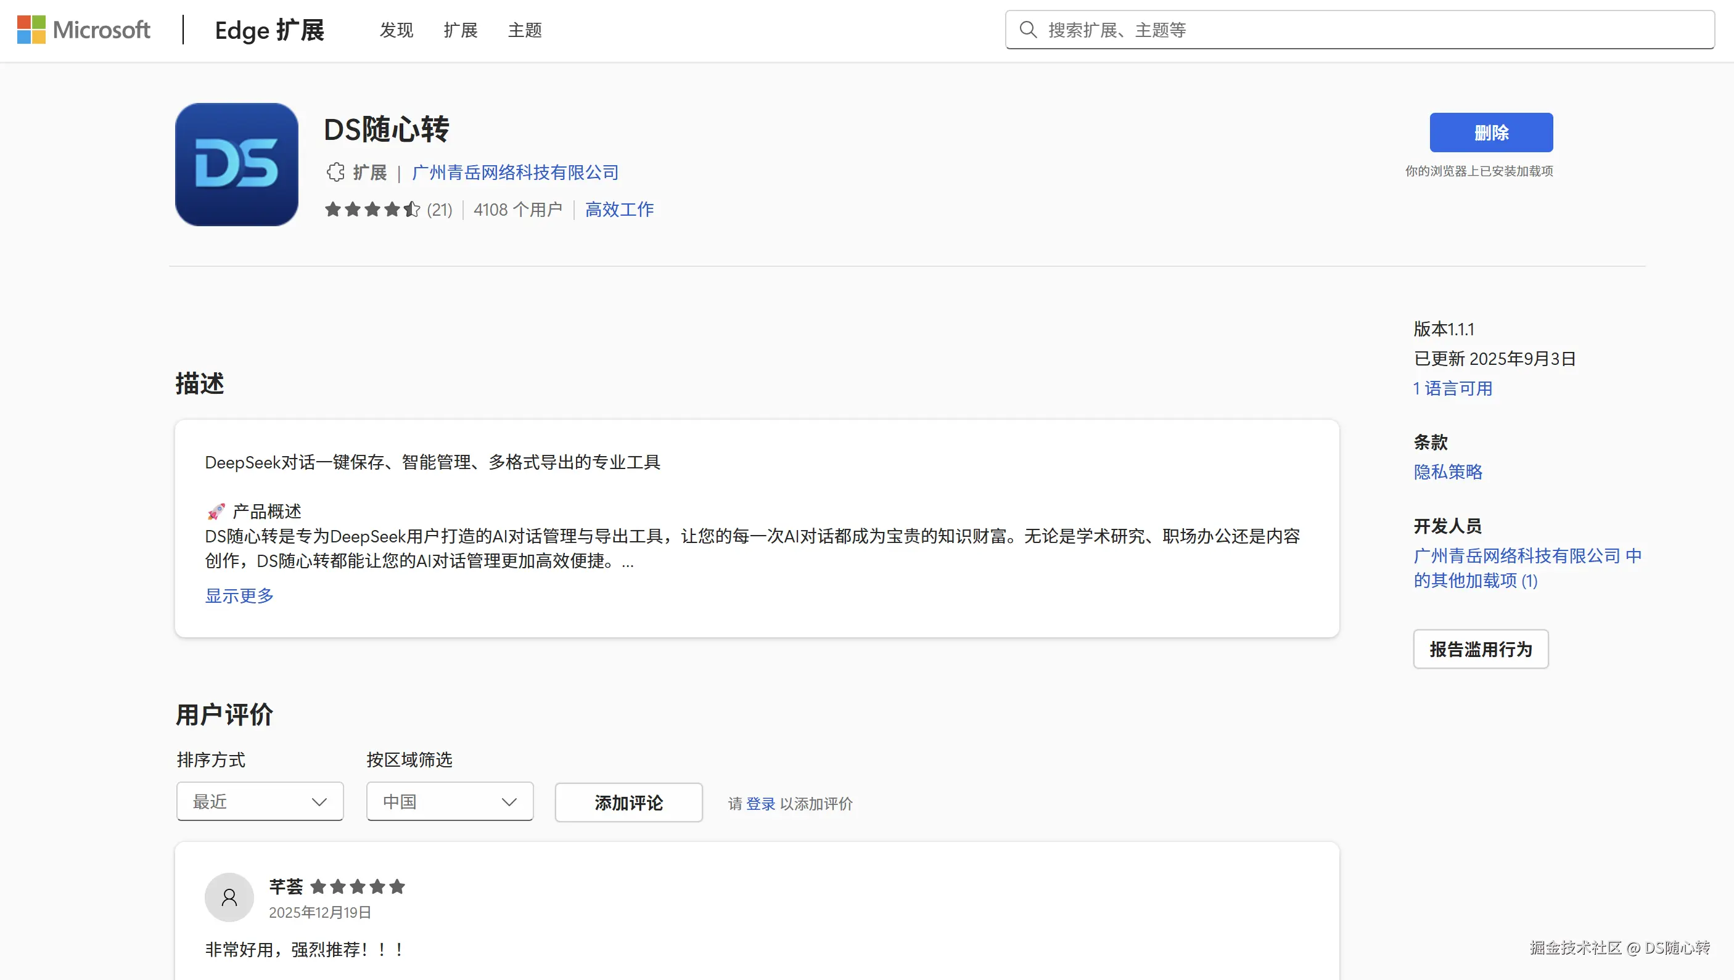1734x980 pixels.
Task: Click review date 2025年12月19日
Action: (320, 913)
